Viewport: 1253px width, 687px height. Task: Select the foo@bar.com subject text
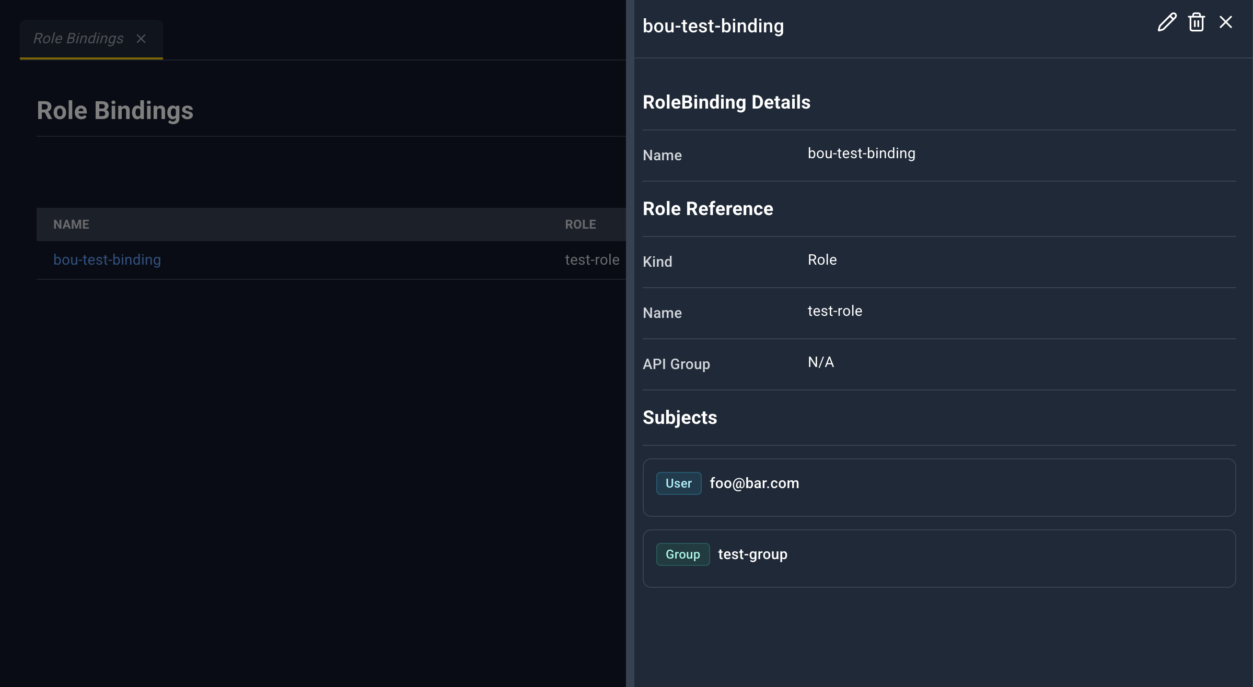pos(755,483)
